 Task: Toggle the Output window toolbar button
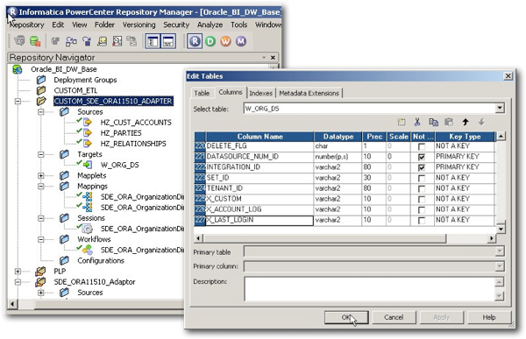coord(168,41)
